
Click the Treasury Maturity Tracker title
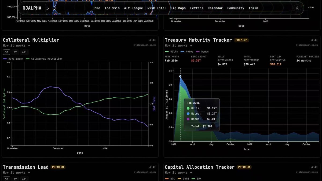point(198,40)
